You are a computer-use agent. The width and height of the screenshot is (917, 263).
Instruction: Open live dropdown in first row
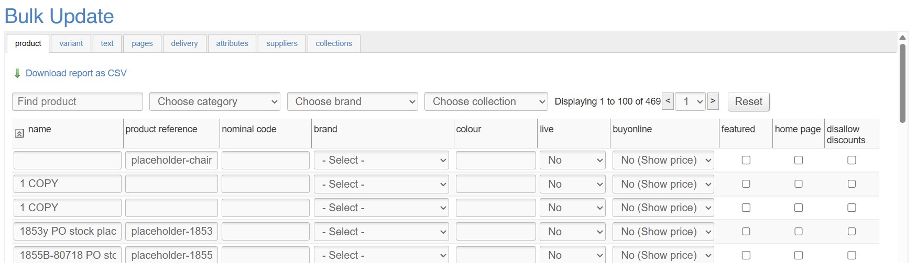pyautogui.click(x=573, y=160)
